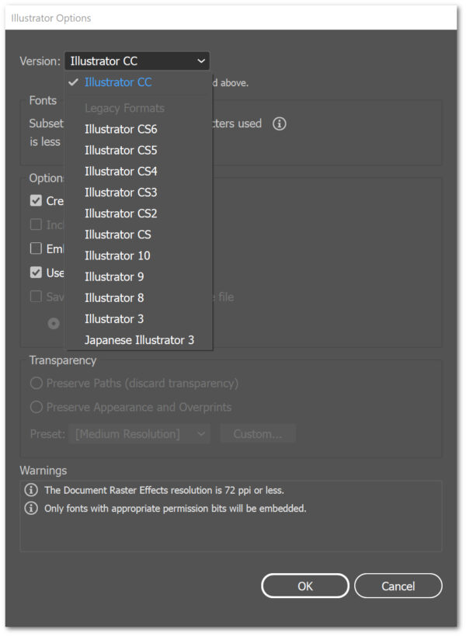Click the info icon next to characters used
The height and width of the screenshot is (636, 466).
coord(280,123)
